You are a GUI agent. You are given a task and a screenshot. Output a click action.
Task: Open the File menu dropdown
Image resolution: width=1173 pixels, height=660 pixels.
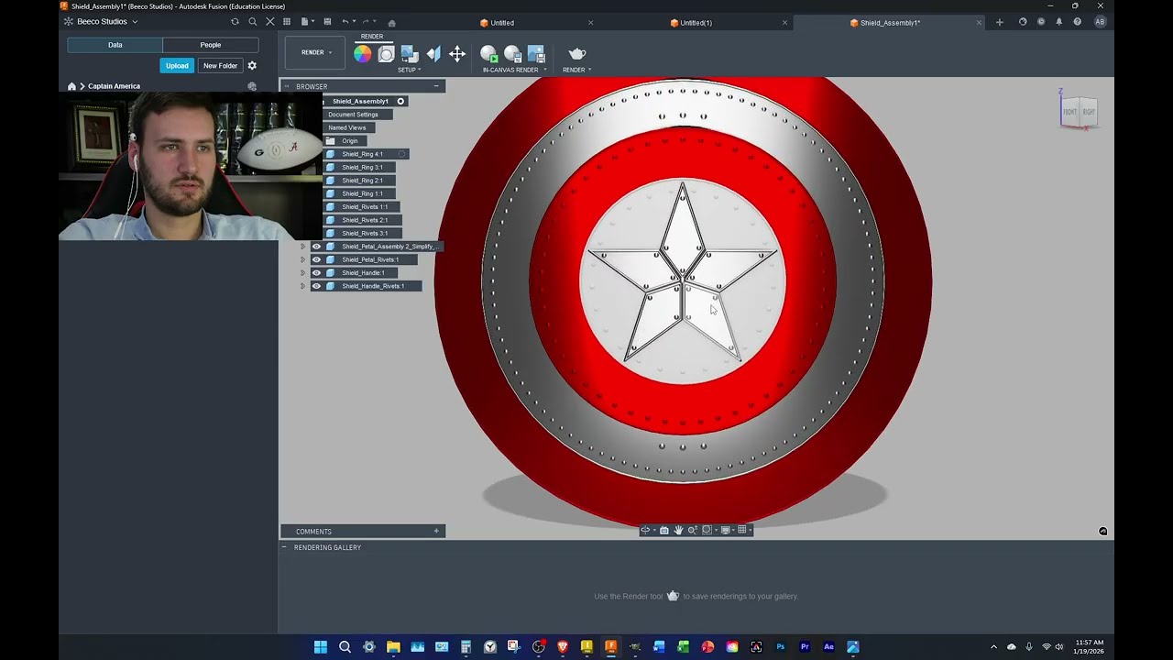click(307, 22)
